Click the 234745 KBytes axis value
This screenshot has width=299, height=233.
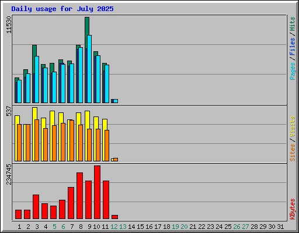[x=9, y=174]
